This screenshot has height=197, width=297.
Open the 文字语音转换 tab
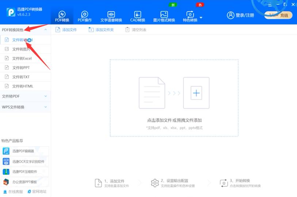click(x=111, y=16)
